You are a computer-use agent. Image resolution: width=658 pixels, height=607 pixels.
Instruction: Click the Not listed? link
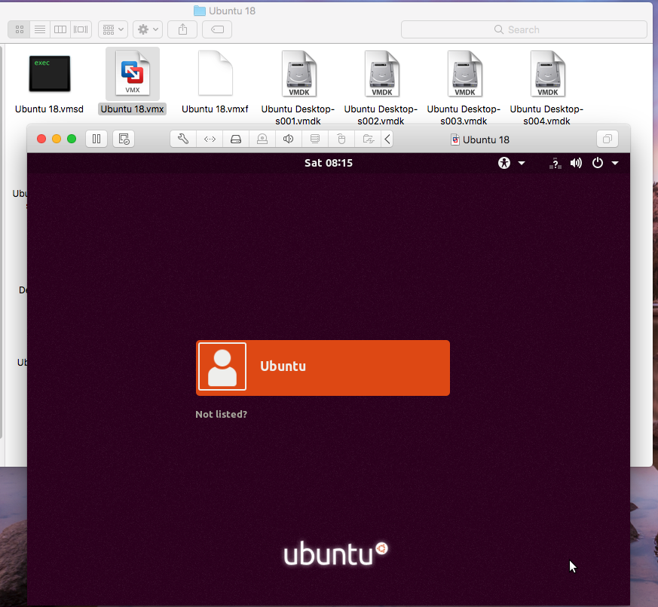point(221,414)
